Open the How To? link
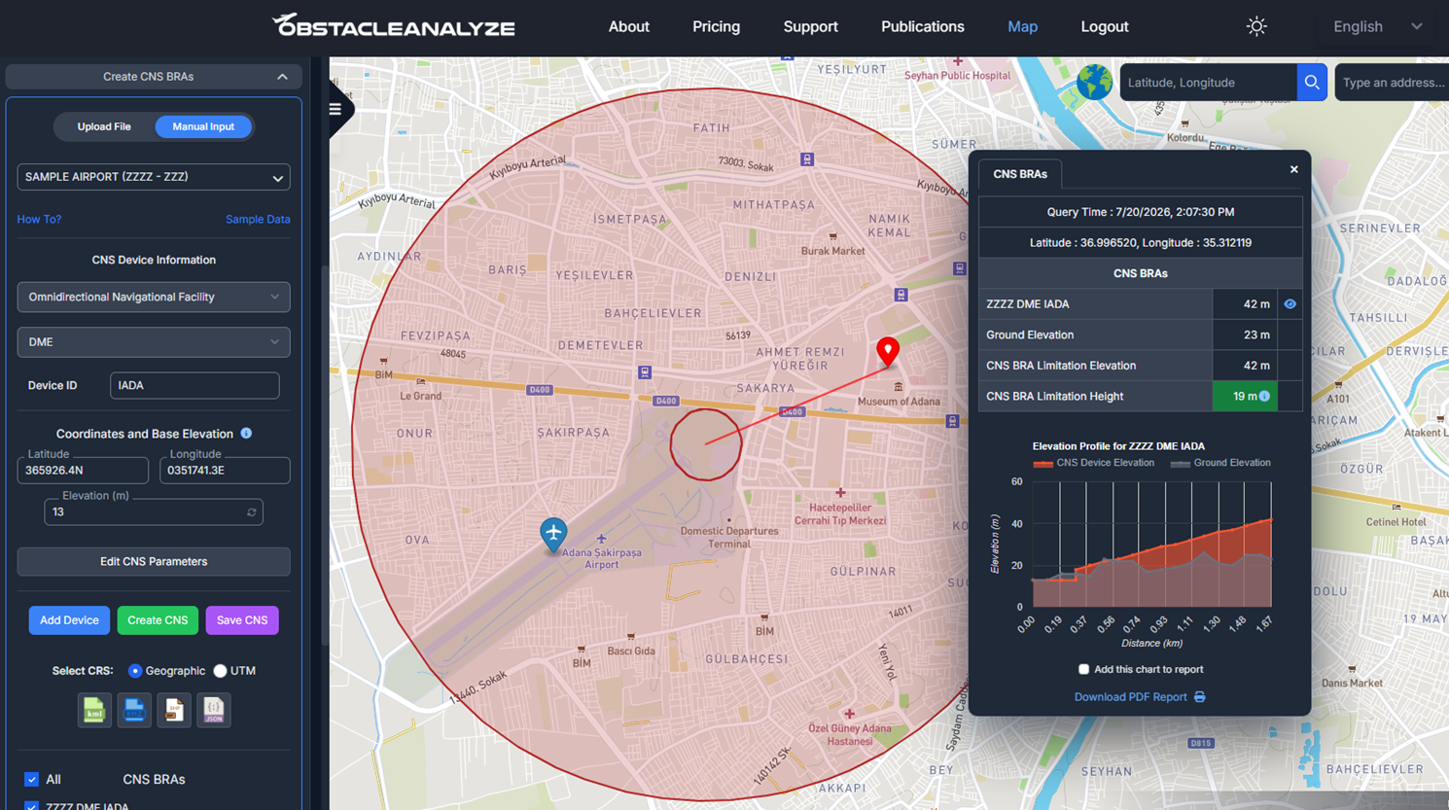Screen dimensions: 1449x810 click(x=39, y=219)
